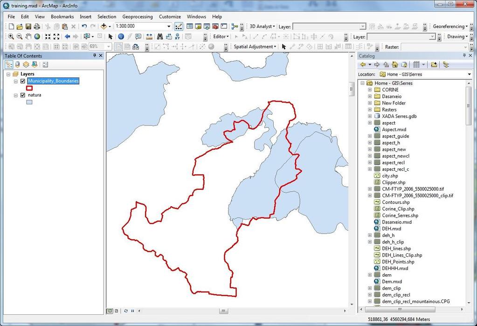The image size is (477, 326).
Task: Open the Go To XY tool
Action: pyautogui.click(x=177, y=36)
